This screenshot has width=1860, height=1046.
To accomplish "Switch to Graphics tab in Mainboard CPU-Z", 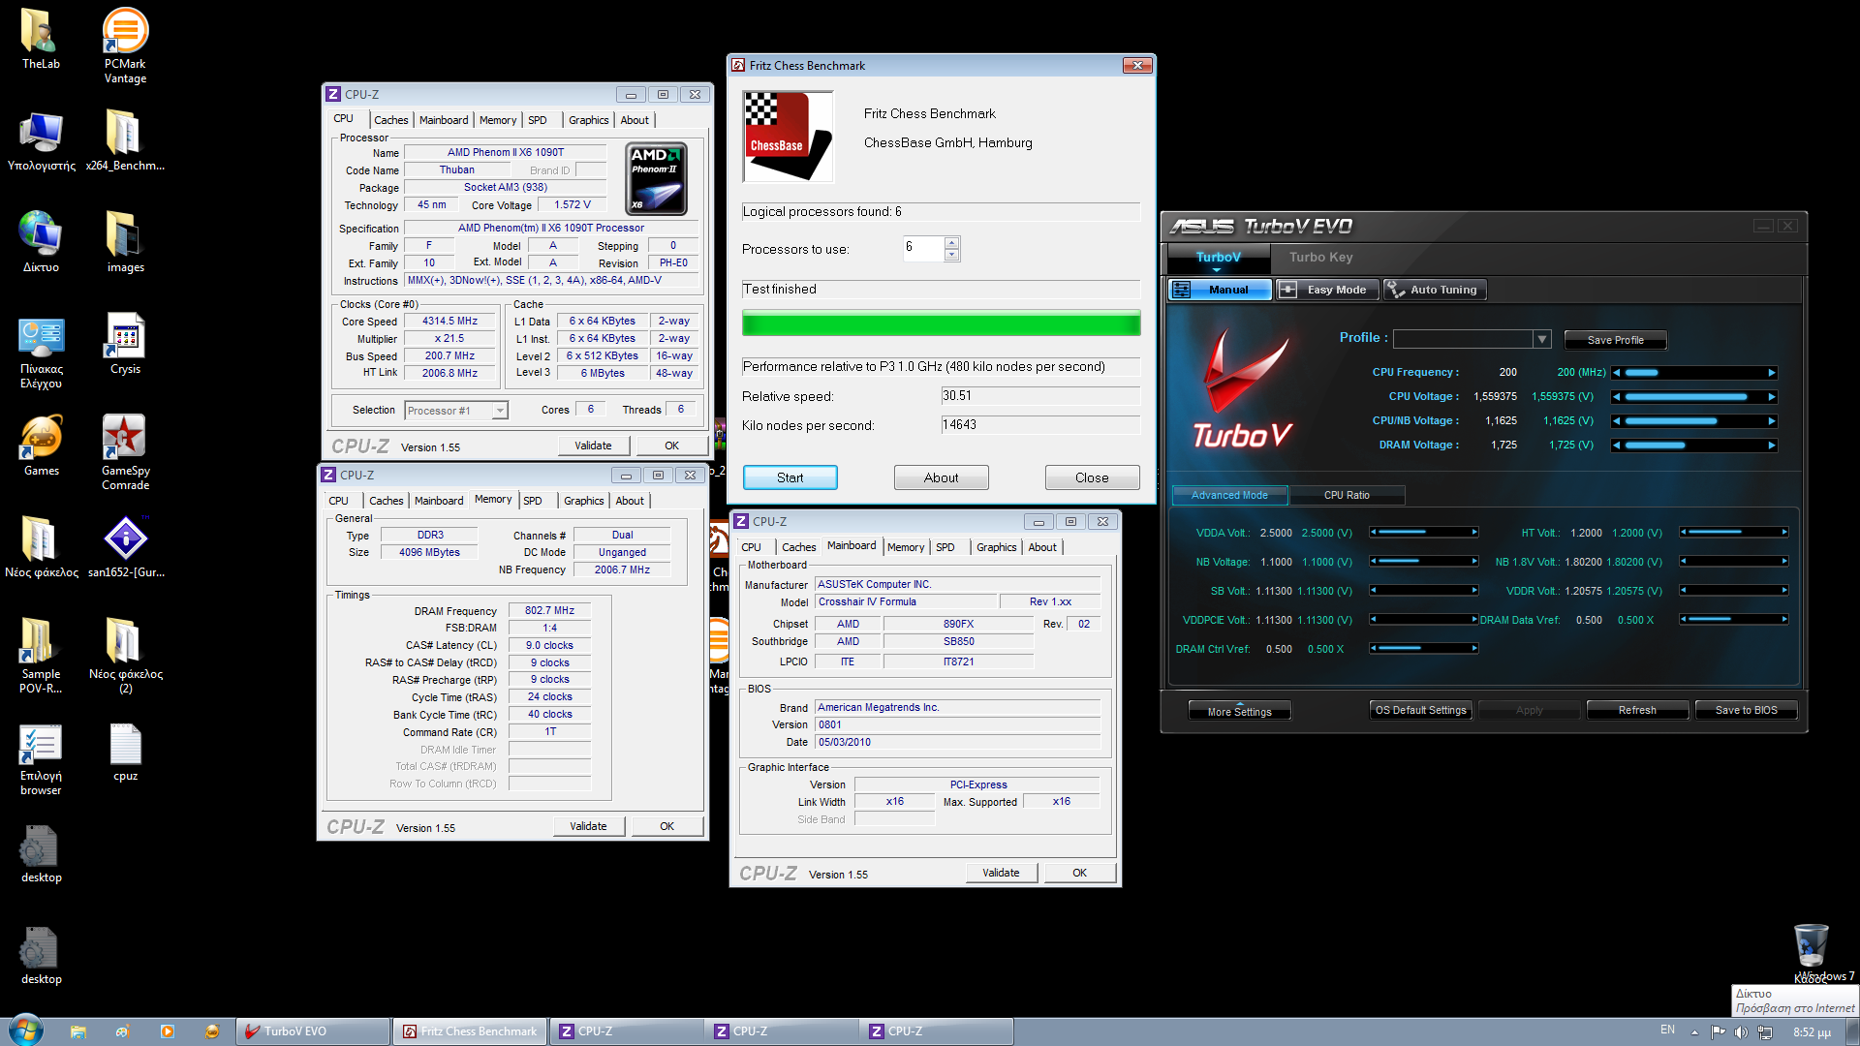I will [x=996, y=547].
